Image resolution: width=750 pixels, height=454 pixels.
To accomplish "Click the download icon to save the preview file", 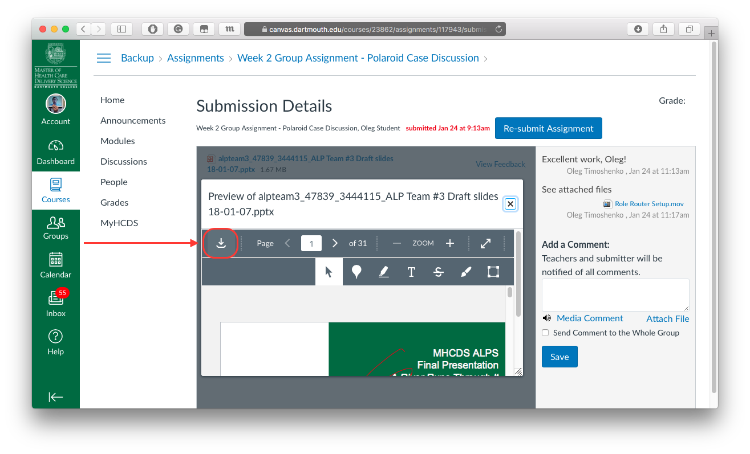I will point(221,243).
